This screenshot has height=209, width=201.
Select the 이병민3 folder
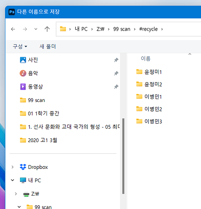pyautogui.click(x=149, y=121)
